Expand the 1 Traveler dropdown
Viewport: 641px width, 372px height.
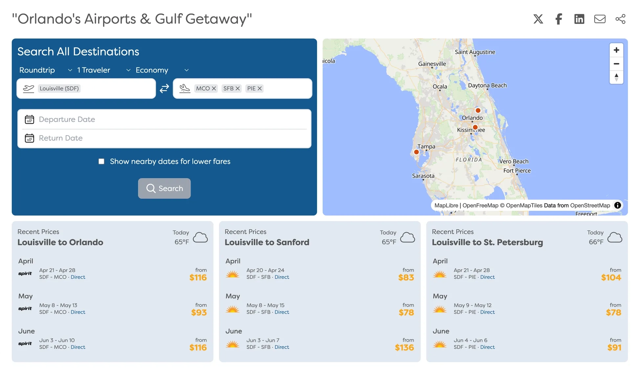[x=103, y=70]
